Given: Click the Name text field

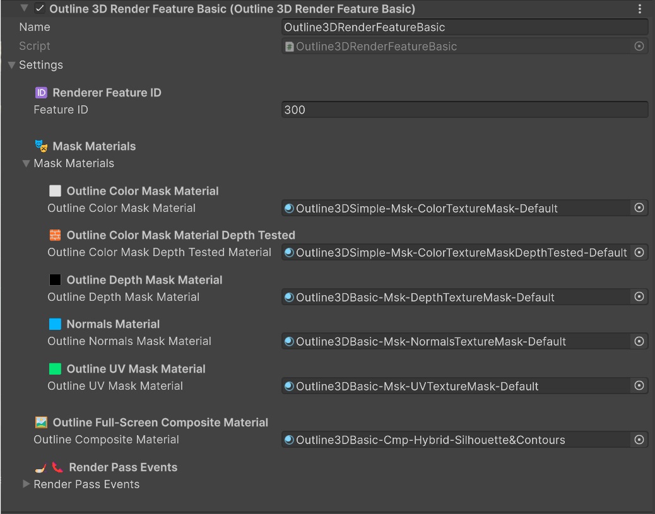Looking at the screenshot, I should pos(464,27).
